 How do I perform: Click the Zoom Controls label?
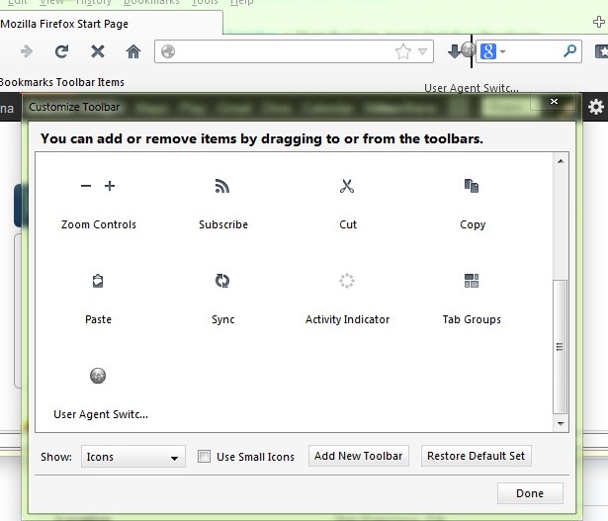(x=99, y=224)
